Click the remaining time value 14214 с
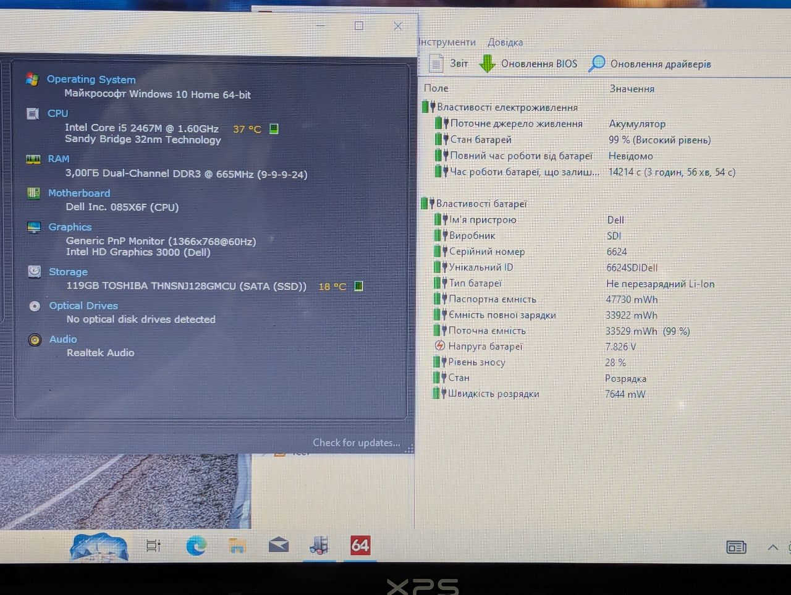 (x=672, y=172)
